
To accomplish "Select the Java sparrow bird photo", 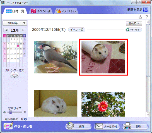I will point(56,57).
